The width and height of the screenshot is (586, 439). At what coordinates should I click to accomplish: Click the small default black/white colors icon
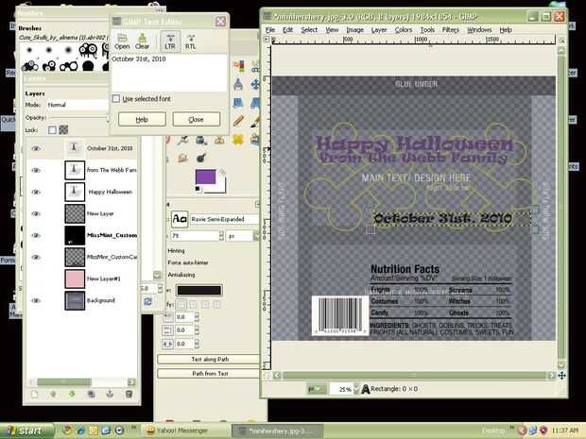pos(198,189)
